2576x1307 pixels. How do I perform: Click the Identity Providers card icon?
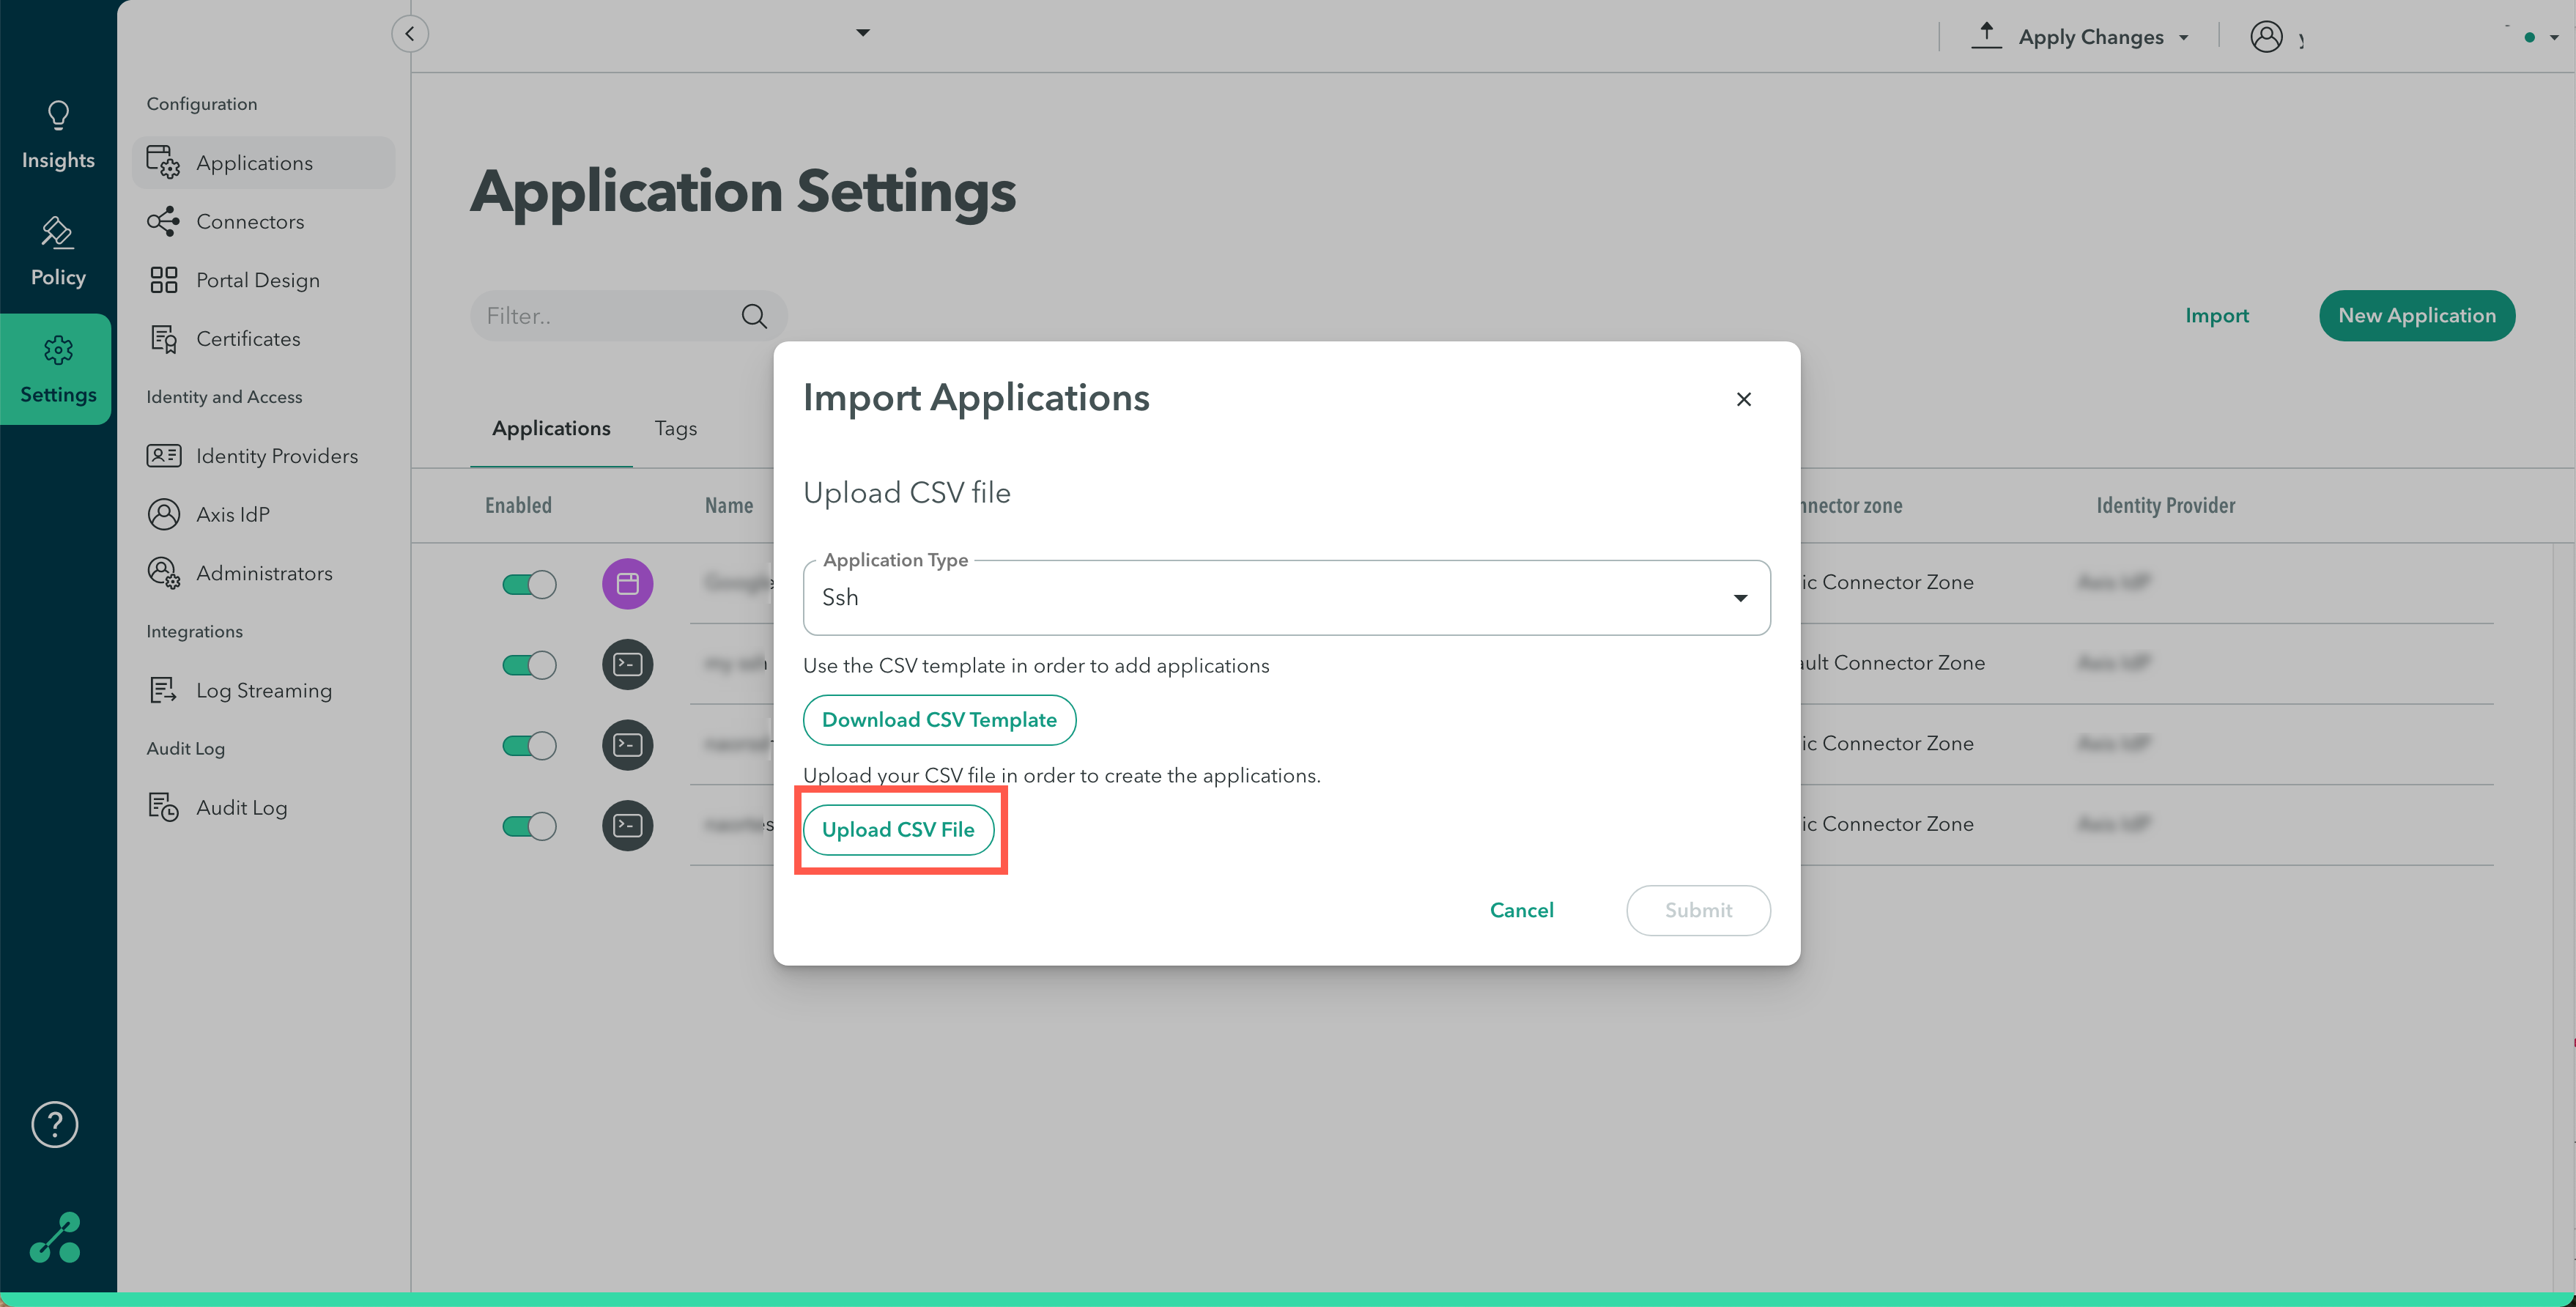click(163, 456)
